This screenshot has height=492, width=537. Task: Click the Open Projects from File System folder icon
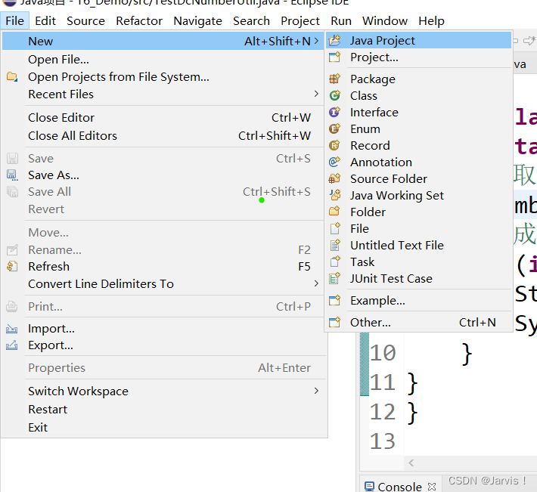12,76
